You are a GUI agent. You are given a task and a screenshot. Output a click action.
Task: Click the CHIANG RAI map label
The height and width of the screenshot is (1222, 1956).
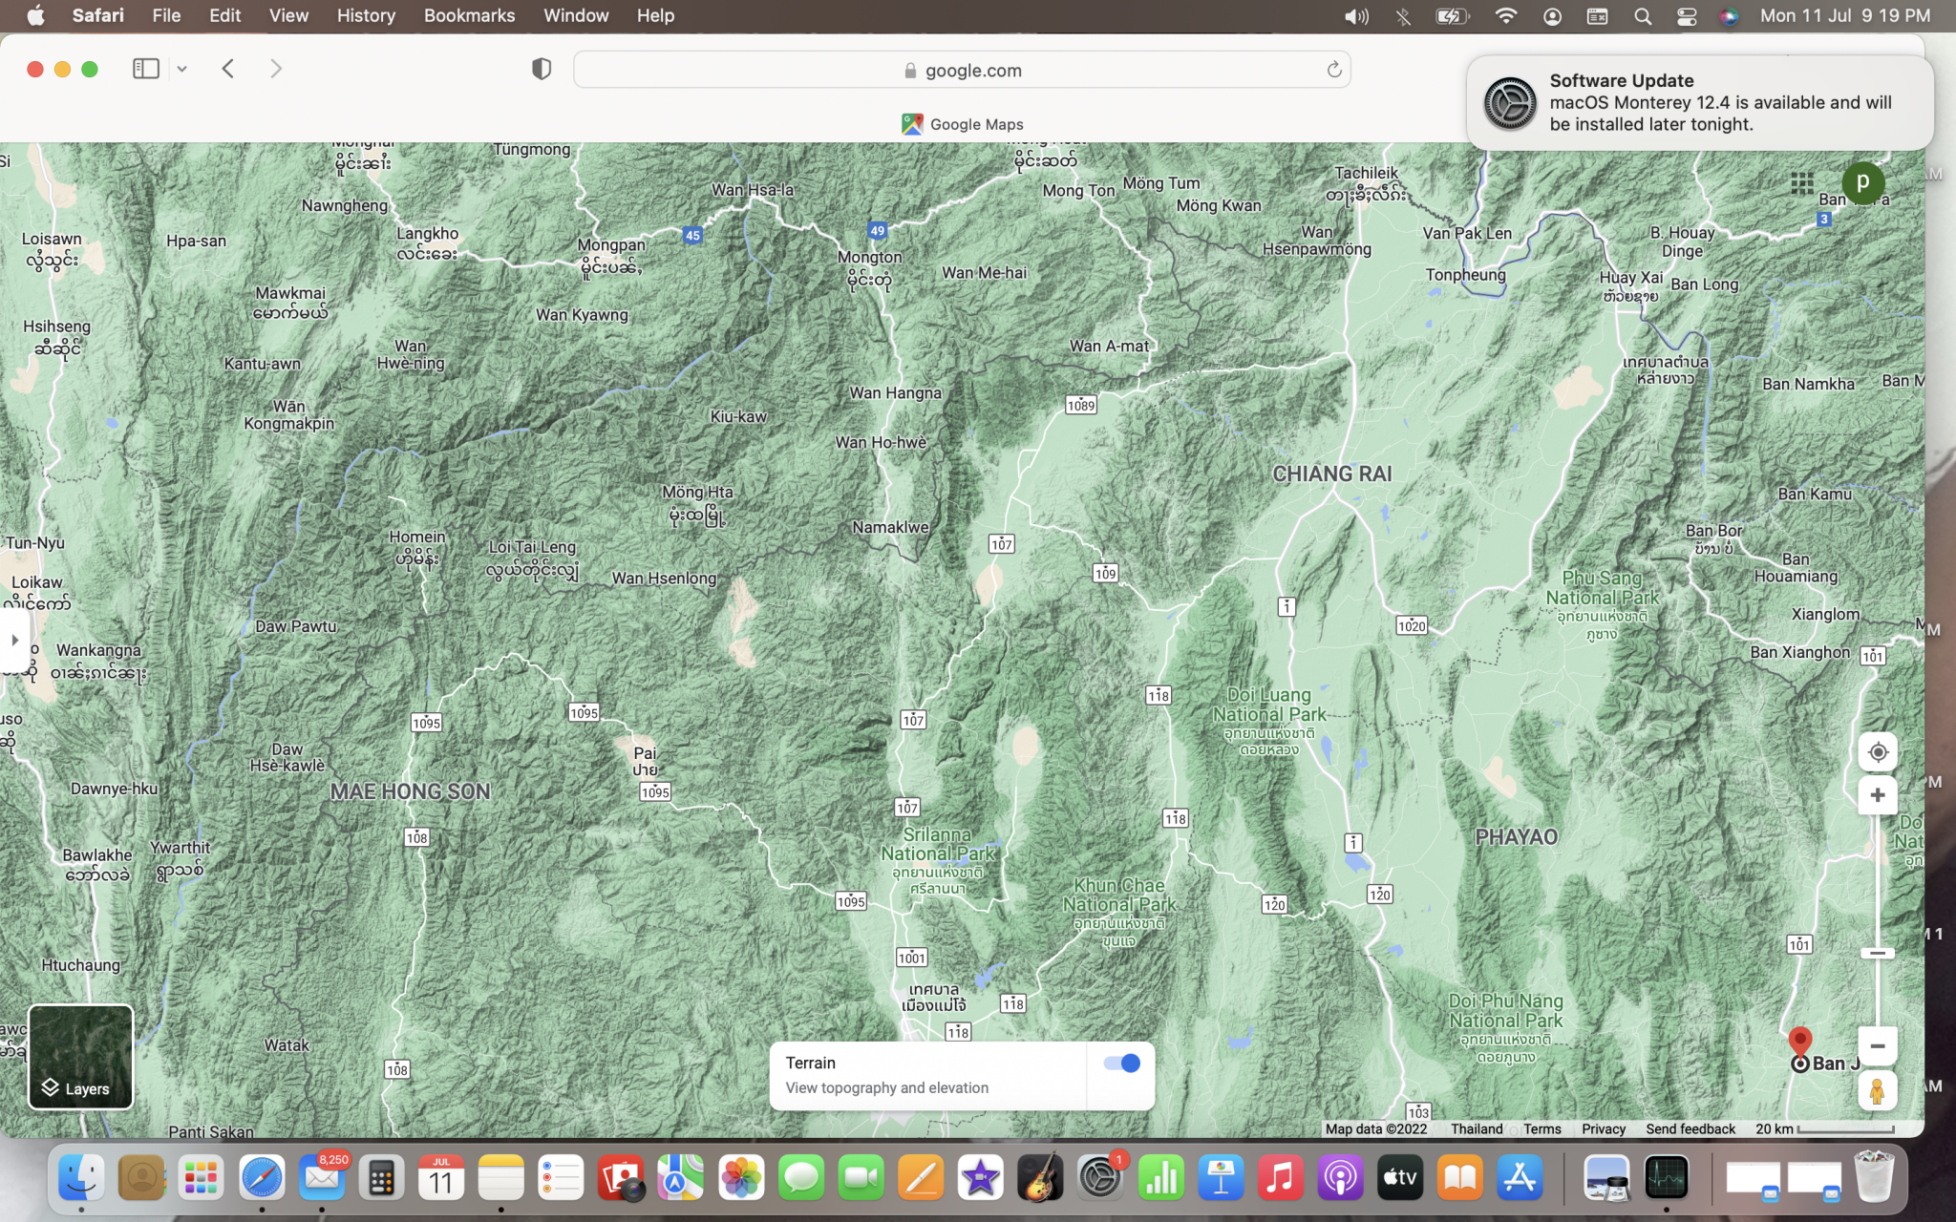click(x=1331, y=474)
